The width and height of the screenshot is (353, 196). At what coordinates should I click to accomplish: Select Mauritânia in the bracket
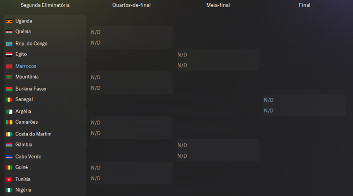pyautogui.click(x=26, y=77)
